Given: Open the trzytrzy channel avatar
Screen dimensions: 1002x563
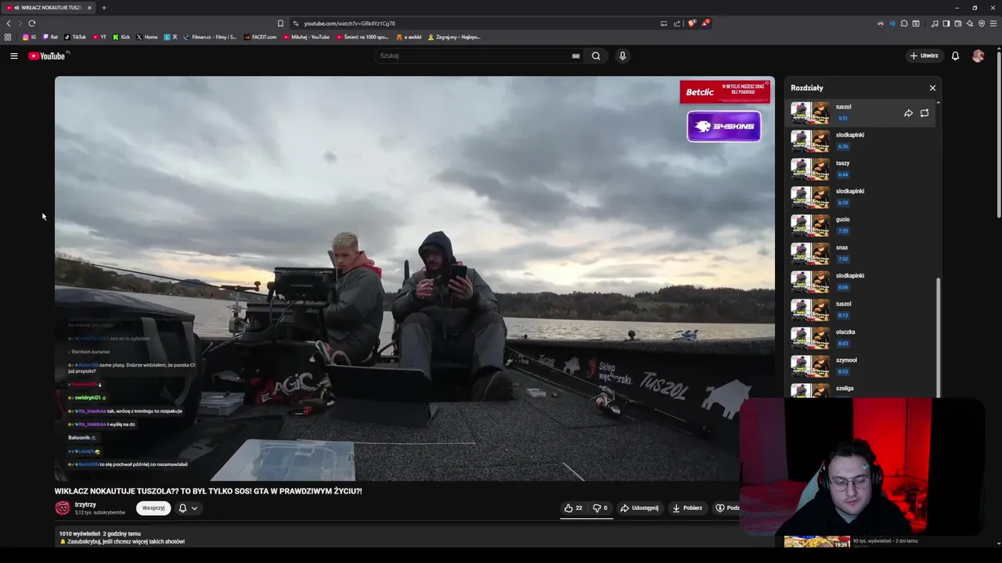Looking at the screenshot, I should (x=62, y=508).
